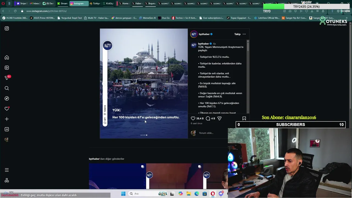The width and height of the screenshot is (352, 198).
Task: Open ASUS Prime H610M bookmark
Action: (x=42, y=18)
